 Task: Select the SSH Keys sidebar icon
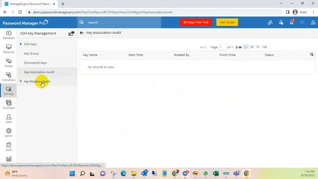pos(8,90)
